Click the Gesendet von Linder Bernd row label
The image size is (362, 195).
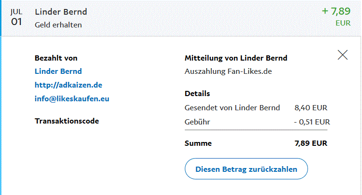232,108
